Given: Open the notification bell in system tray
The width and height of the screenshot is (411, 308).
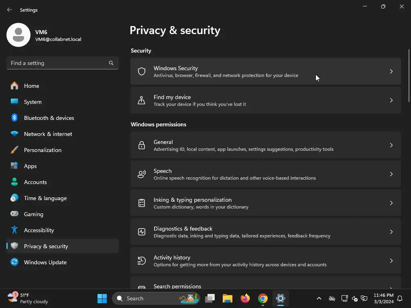Looking at the screenshot, I should click(x=400, y=298).
